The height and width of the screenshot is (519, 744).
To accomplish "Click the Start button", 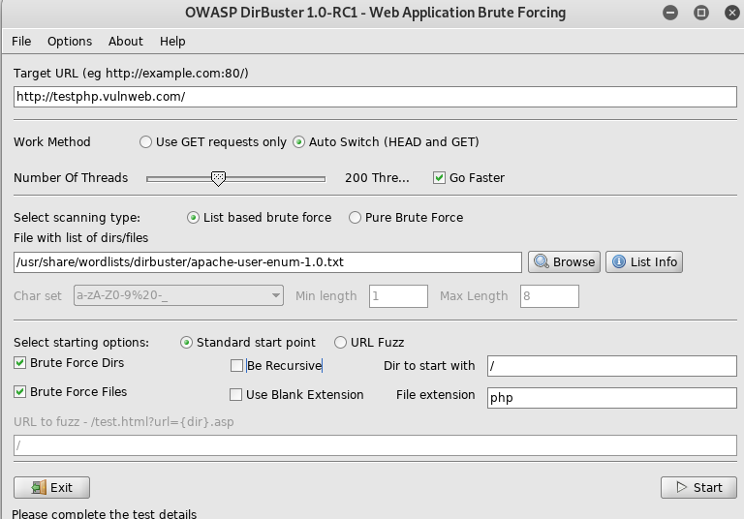I will pos(698,488).
